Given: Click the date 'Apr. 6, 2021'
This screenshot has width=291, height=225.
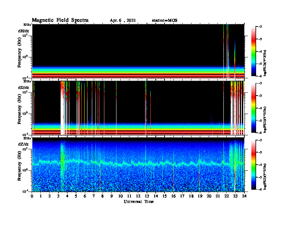Looking at the screenshot, I should pyautogui.click(x=123, y=21).
